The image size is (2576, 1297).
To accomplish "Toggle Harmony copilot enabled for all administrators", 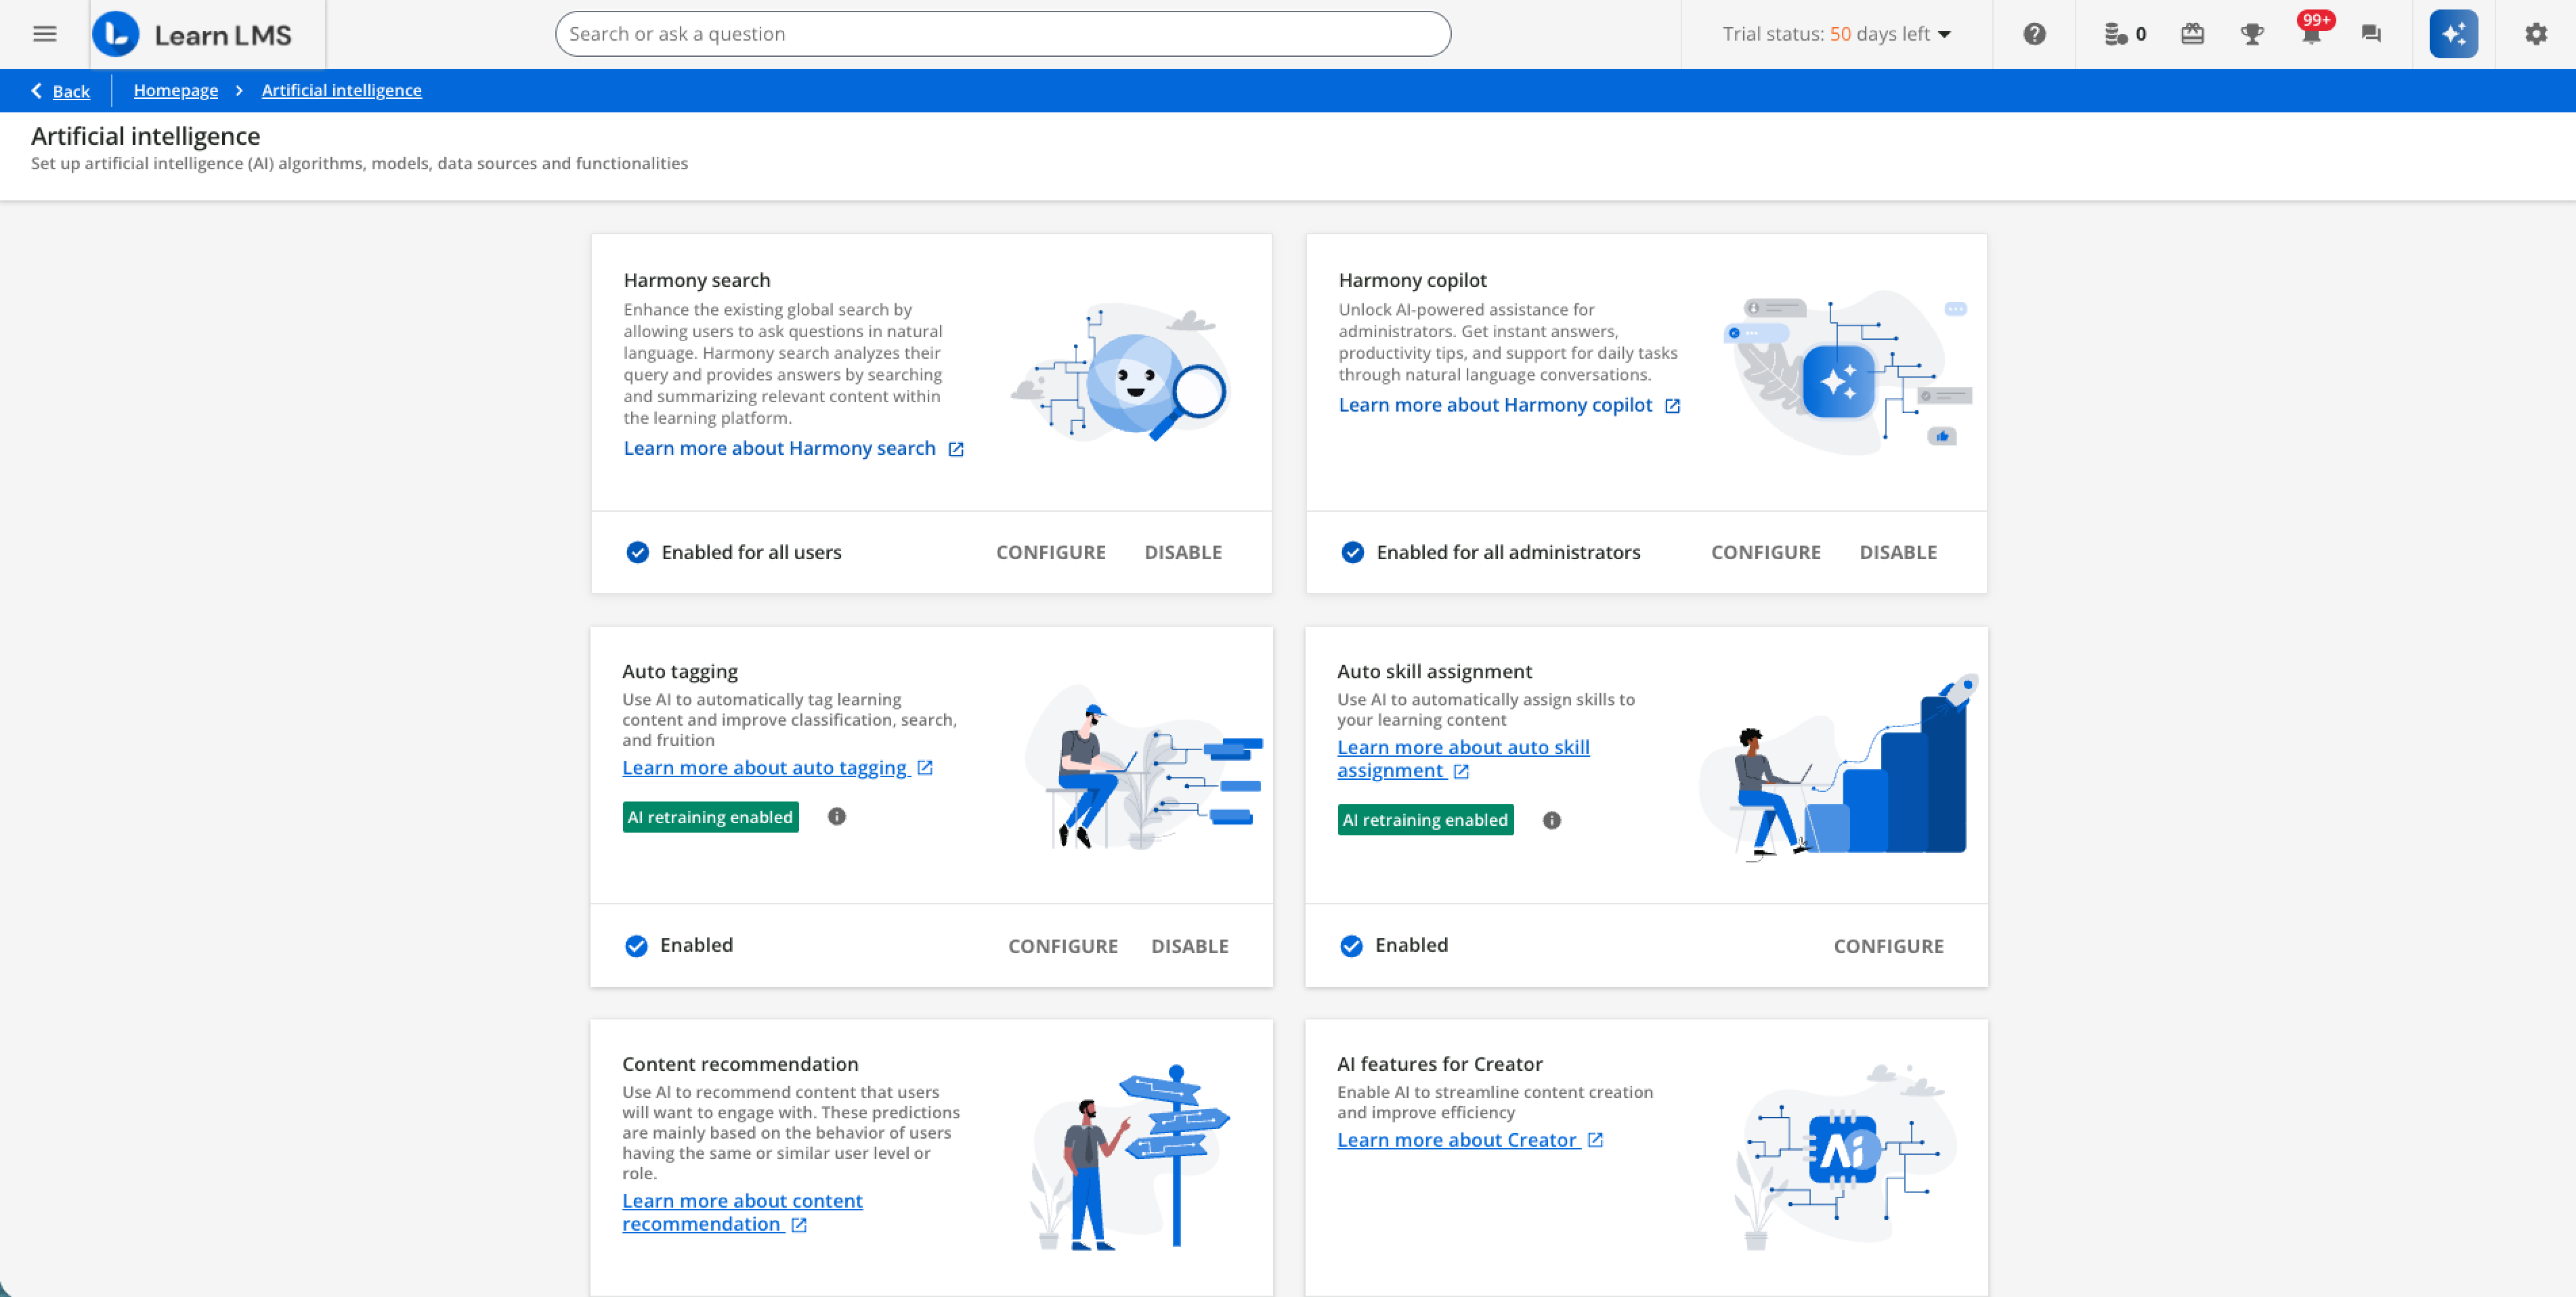I will coord(1353,551).
